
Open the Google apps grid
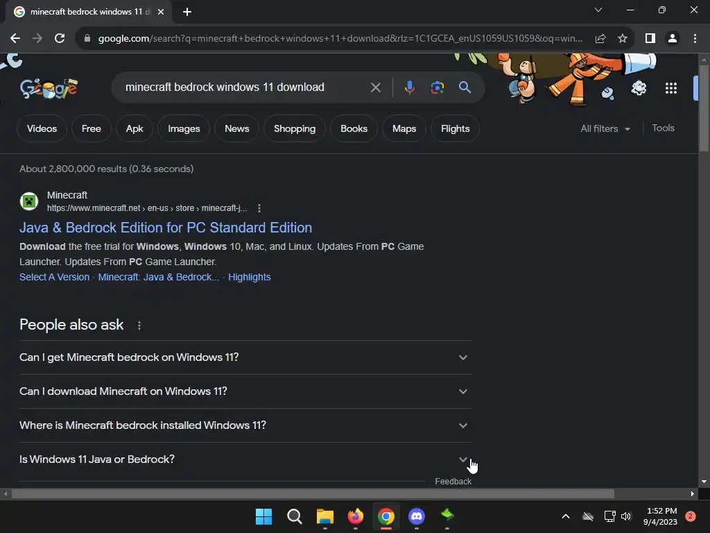(x=671, y=88)
